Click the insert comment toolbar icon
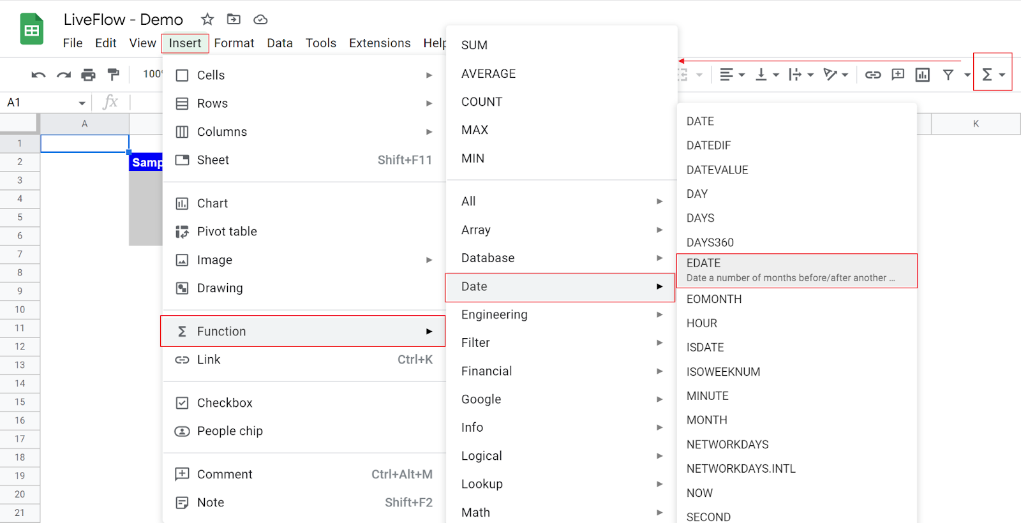The width and height of the screenshot is (1021, 523). pyautogui.click(x=898, y=75)
